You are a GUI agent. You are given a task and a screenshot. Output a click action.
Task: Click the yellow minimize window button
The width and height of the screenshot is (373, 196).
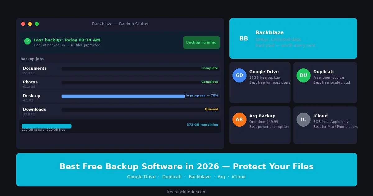30,24
